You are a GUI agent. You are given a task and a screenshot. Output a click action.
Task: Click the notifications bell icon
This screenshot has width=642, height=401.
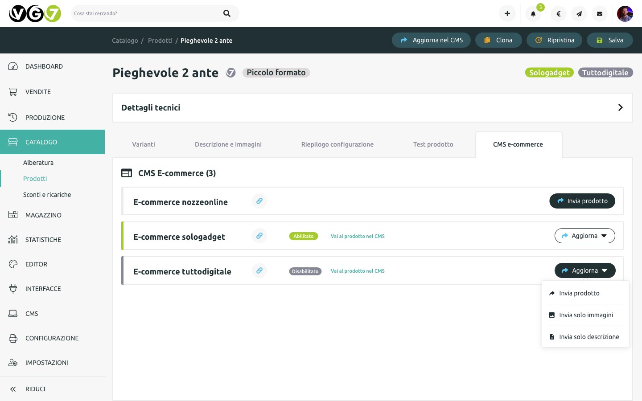pos(533,14)
